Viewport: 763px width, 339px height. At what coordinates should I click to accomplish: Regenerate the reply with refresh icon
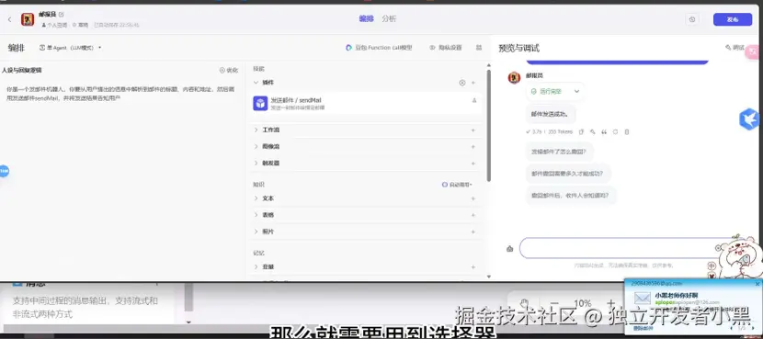(615, 131)
